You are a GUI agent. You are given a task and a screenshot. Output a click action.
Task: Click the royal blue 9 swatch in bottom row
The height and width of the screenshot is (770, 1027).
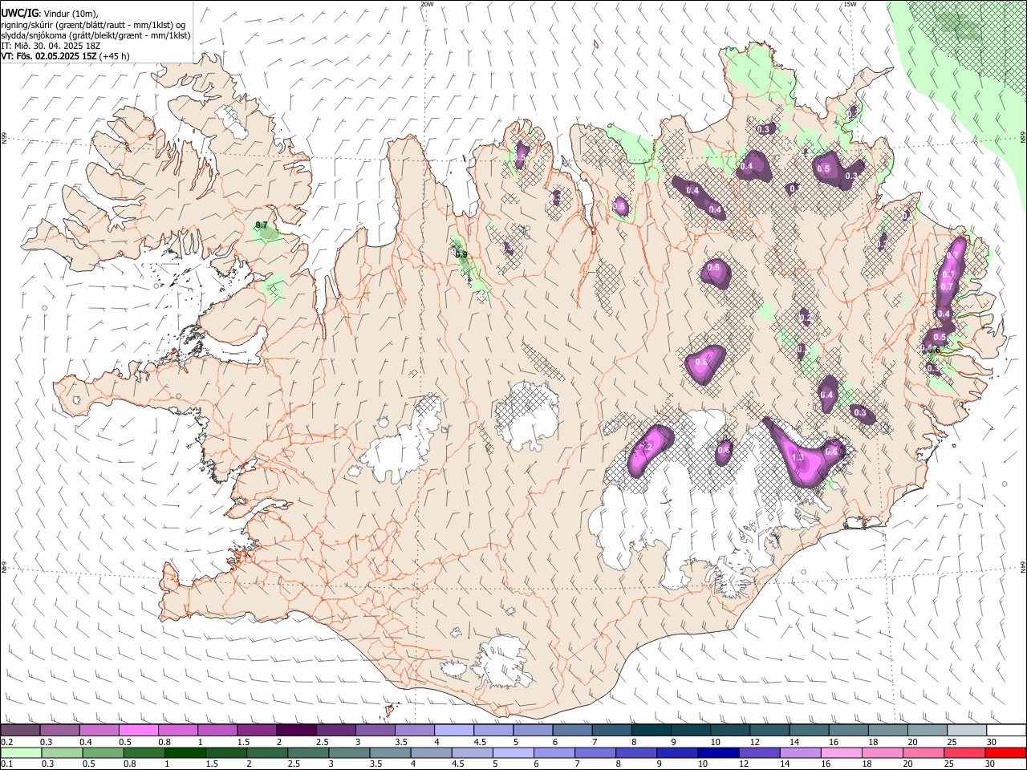click(x=676, y=752)
